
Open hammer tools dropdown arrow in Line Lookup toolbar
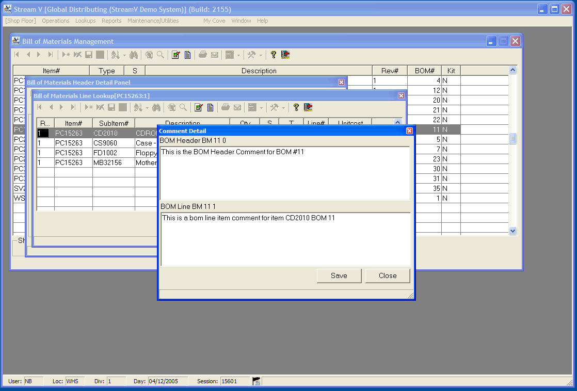point(284,108)
